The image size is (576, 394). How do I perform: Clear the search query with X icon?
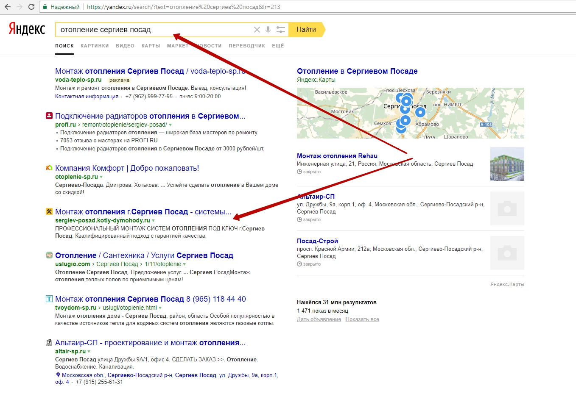point(257,30)
